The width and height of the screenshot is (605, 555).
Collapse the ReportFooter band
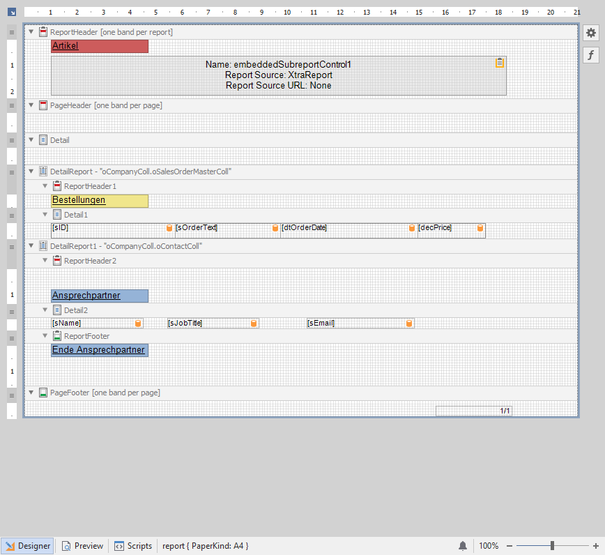[x=45, y=336]
